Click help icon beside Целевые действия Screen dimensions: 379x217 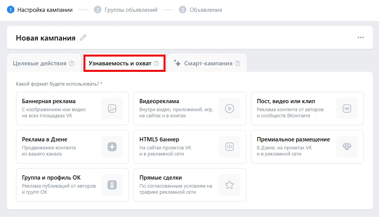point(72,63)
